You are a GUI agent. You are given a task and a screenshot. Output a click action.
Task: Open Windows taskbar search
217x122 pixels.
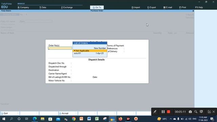pyautogui.click(x=12, y=119)
